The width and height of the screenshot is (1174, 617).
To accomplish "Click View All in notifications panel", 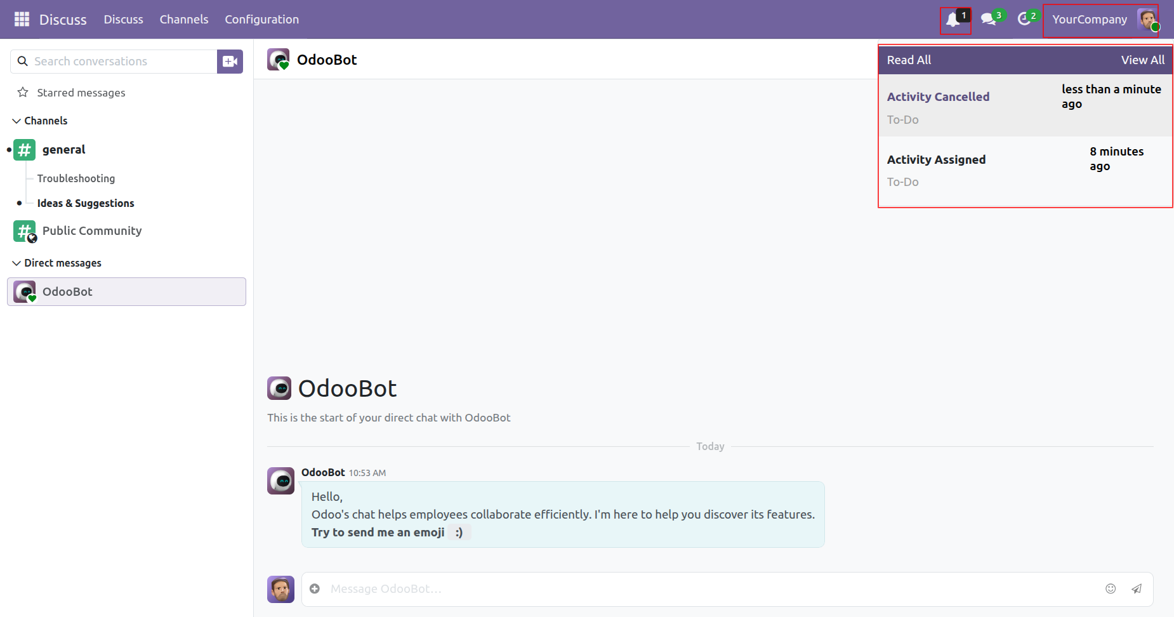I will 1143,60.
